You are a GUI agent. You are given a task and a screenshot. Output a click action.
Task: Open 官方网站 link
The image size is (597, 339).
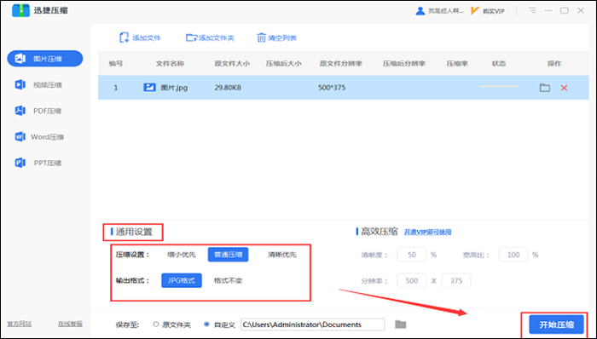[20, 324]
